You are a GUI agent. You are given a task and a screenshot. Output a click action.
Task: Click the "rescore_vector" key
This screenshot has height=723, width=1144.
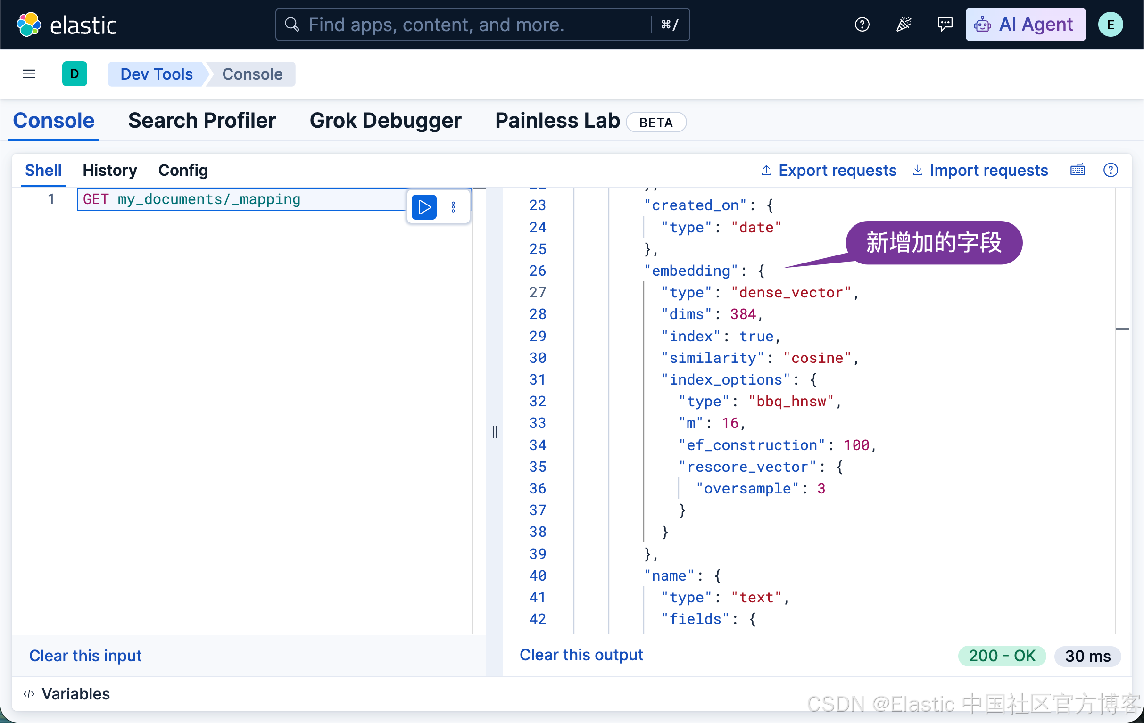coord(747,467)
